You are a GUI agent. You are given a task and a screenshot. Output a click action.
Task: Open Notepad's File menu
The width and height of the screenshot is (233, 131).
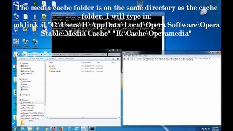[125, 56]
